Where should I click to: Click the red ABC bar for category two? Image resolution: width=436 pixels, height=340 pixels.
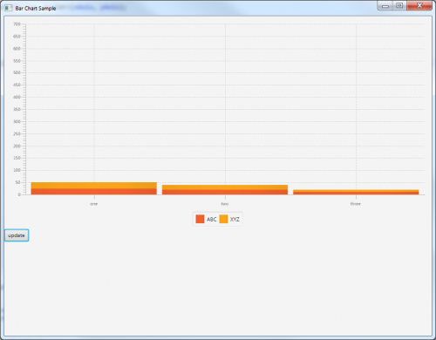[225, 192]
